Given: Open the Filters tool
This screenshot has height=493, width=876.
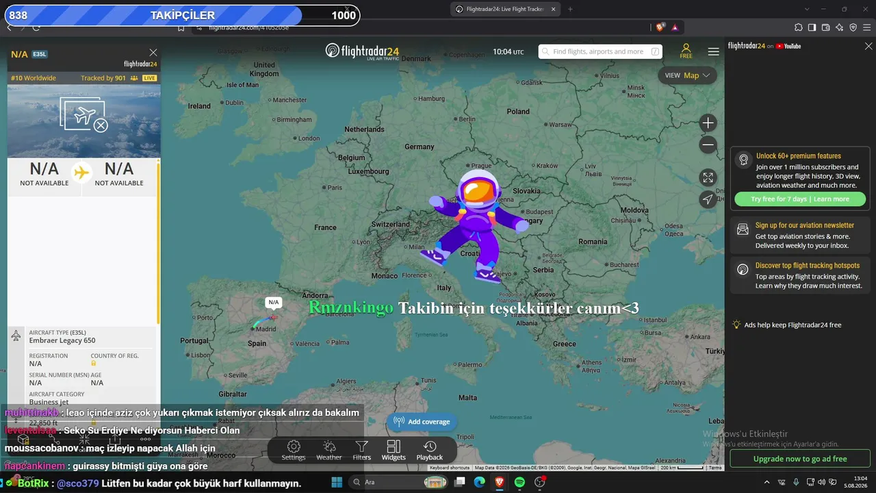Looking at the screenshot, I should tap(362, 451).
